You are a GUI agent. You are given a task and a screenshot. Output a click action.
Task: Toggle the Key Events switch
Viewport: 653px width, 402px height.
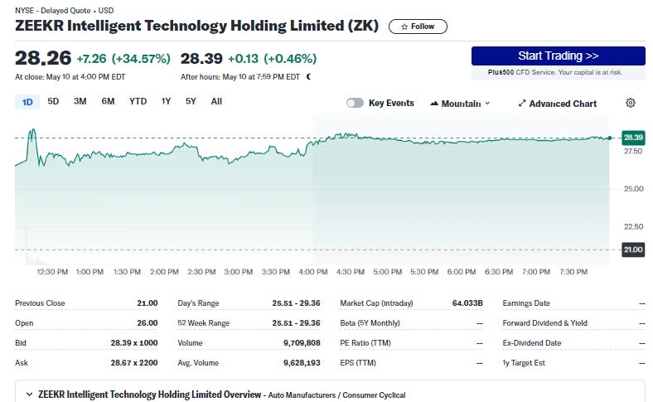pos(355,103)
